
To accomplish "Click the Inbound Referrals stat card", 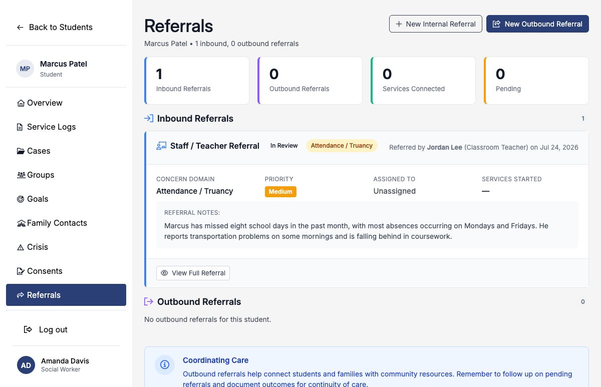I will point(197,81).
